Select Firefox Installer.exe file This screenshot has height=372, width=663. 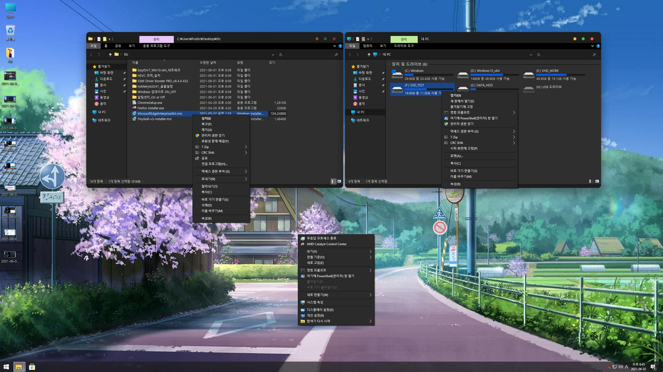(x=151, y=108)
